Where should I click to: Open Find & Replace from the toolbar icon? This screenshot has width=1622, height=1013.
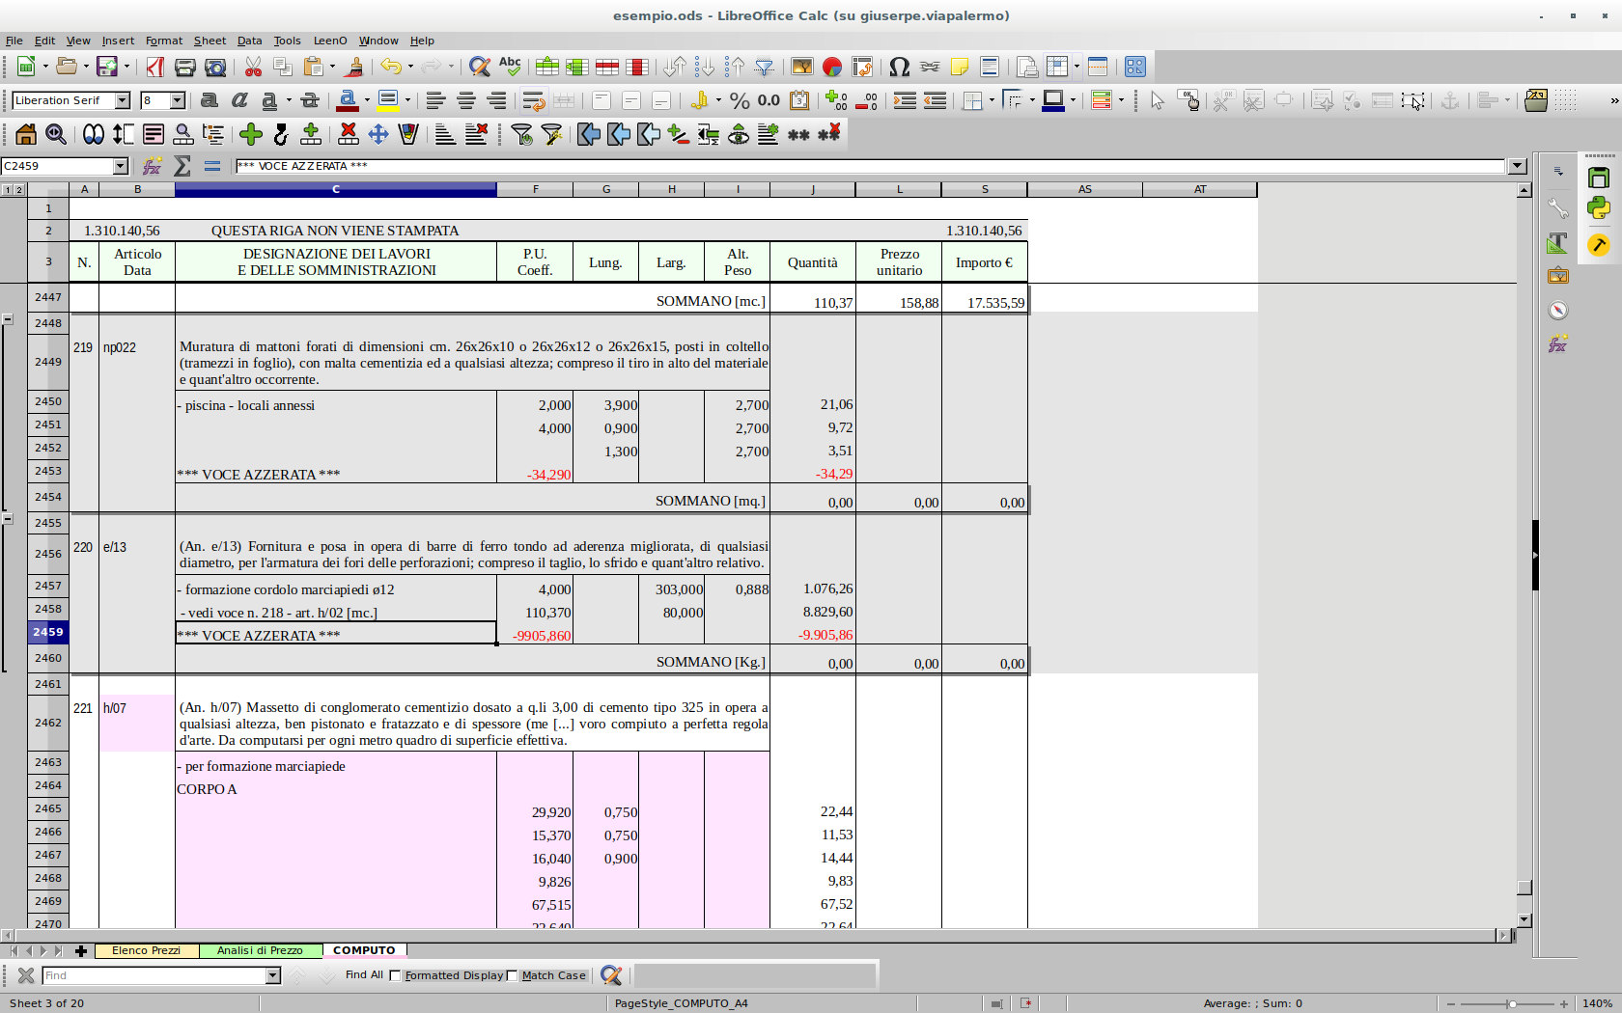[x=479, y=67]
